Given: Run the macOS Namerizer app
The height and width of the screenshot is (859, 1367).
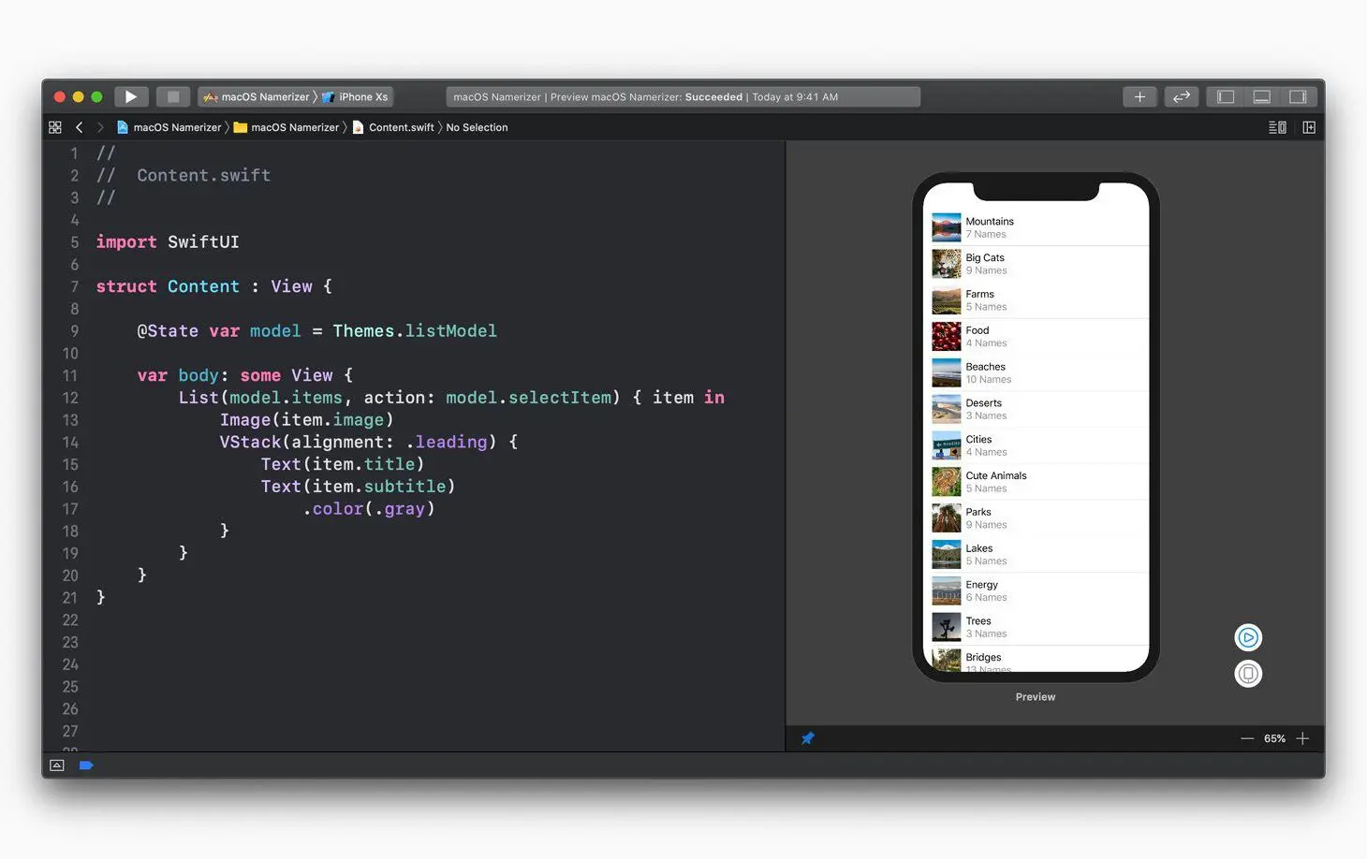Looking at the screenshot, I should [x=131, y=96].
